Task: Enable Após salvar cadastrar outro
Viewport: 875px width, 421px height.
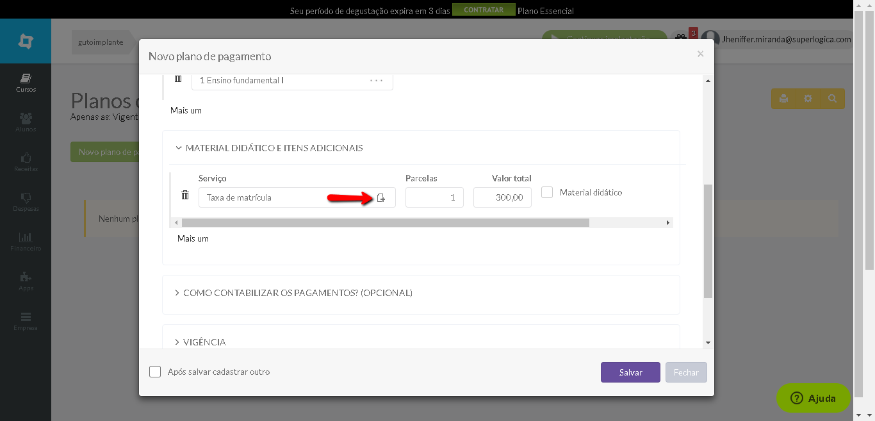Action: [155, 372]
